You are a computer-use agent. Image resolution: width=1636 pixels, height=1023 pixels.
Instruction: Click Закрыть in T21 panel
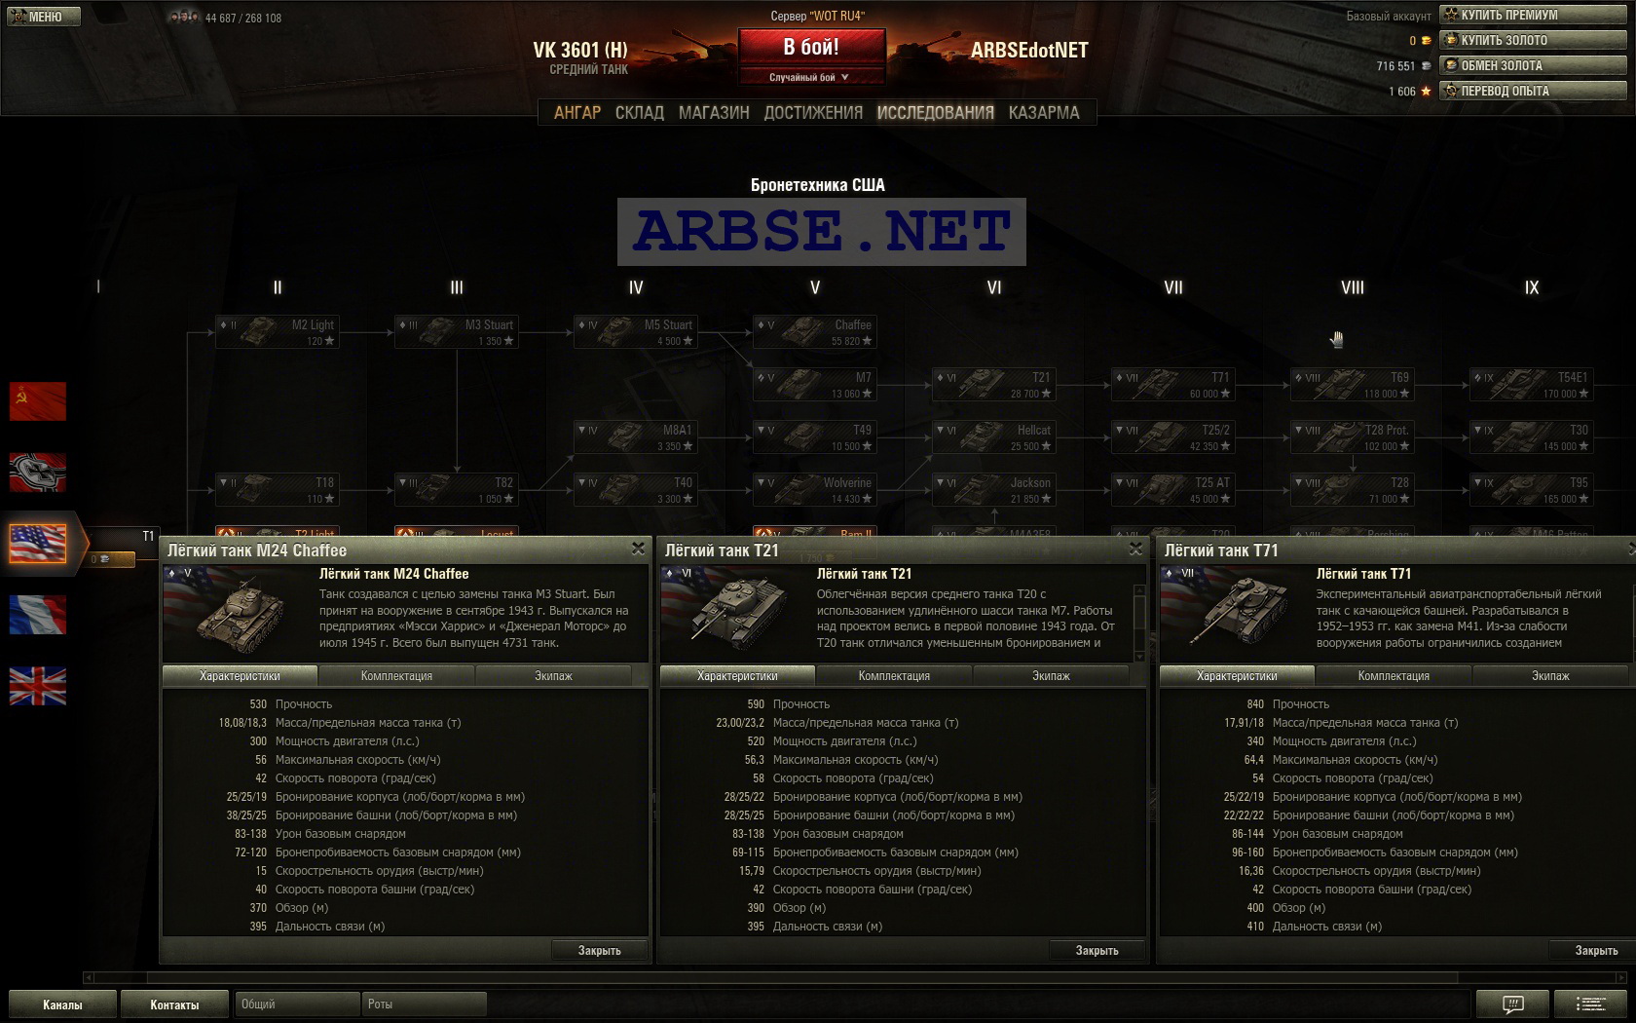coord(1097,951)
